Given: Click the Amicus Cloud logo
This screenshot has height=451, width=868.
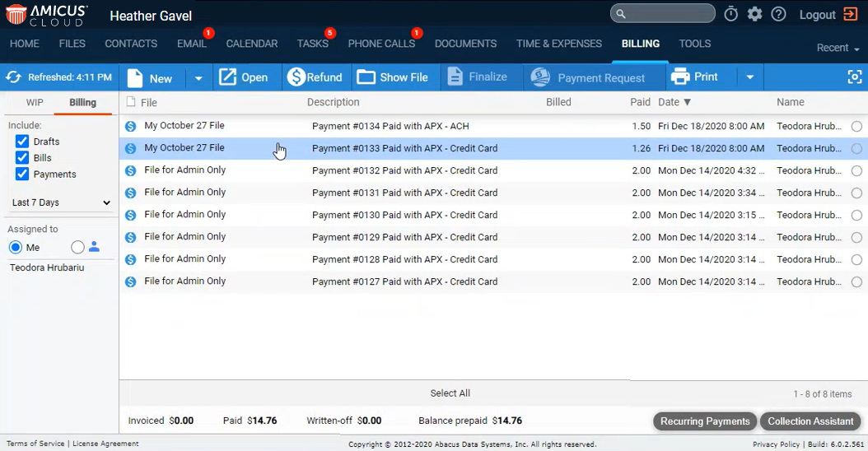Looking at the screenshot, I should coord(46,15).
